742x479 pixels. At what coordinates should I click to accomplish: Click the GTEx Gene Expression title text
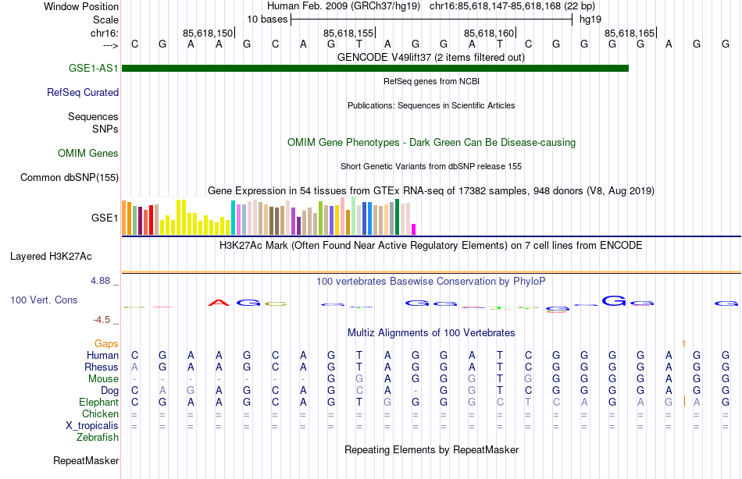point(431,190)
